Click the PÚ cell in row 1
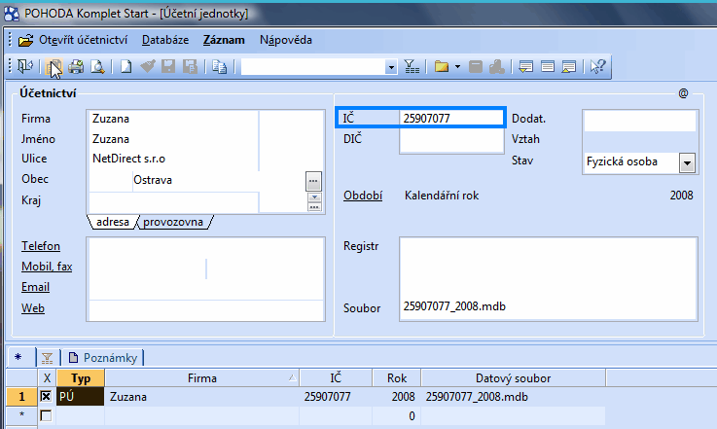Image resolution: width=717 pixels, height=429 pixels. point(81,397)
